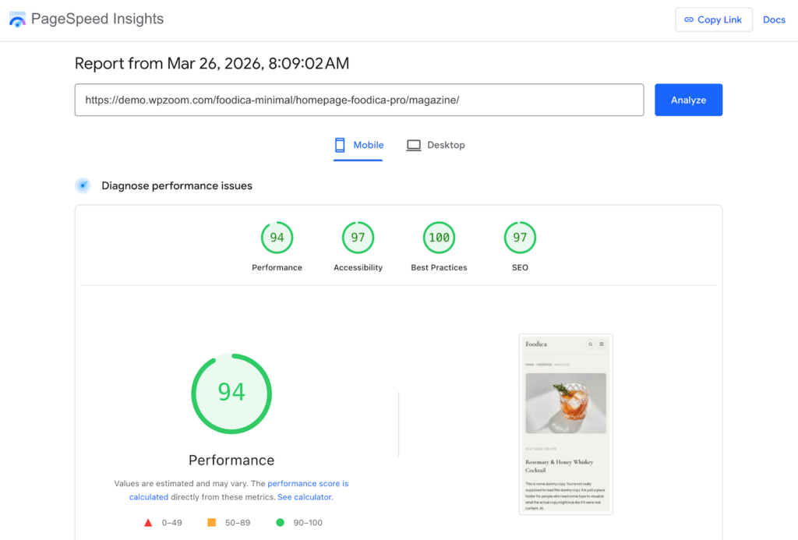The height and width of the screenshot is (540, 798).
Task: Click the Foodica mobile page screenshot thumbnail
Action: (x=566, y=424)
